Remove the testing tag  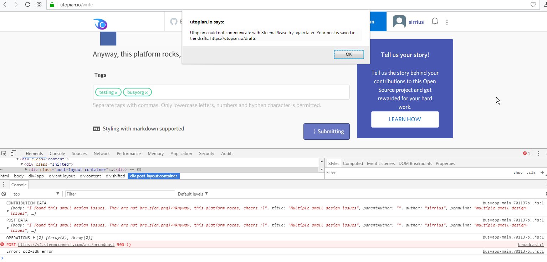(x=116, y=92)
